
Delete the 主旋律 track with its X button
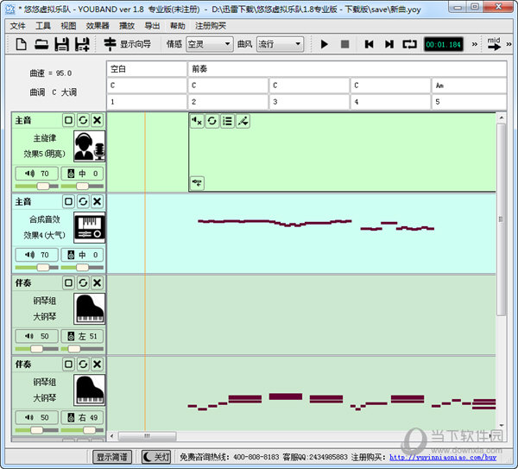click(97, 120)
